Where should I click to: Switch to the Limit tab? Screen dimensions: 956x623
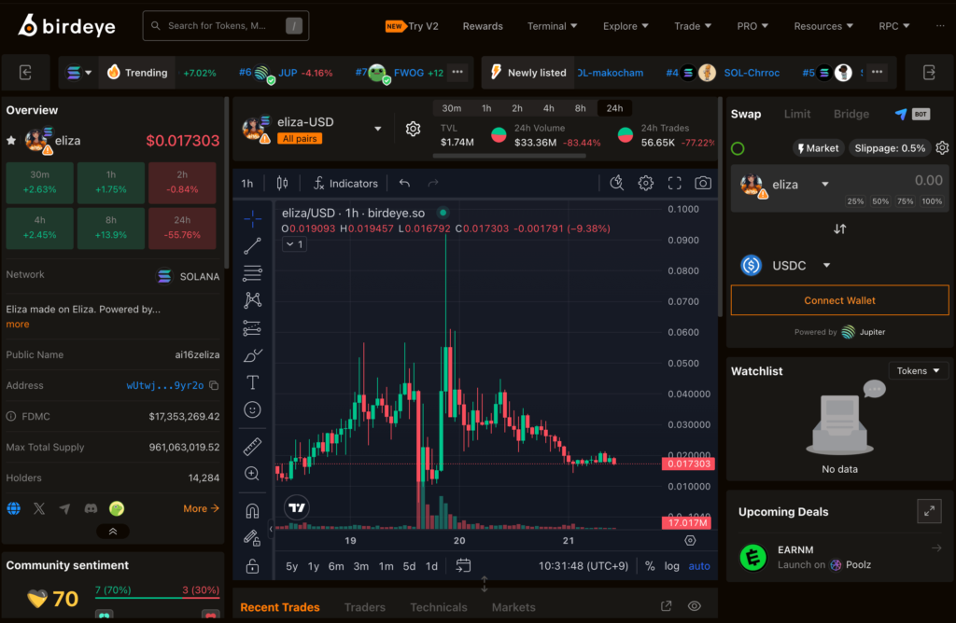click(x=797, y=114)
